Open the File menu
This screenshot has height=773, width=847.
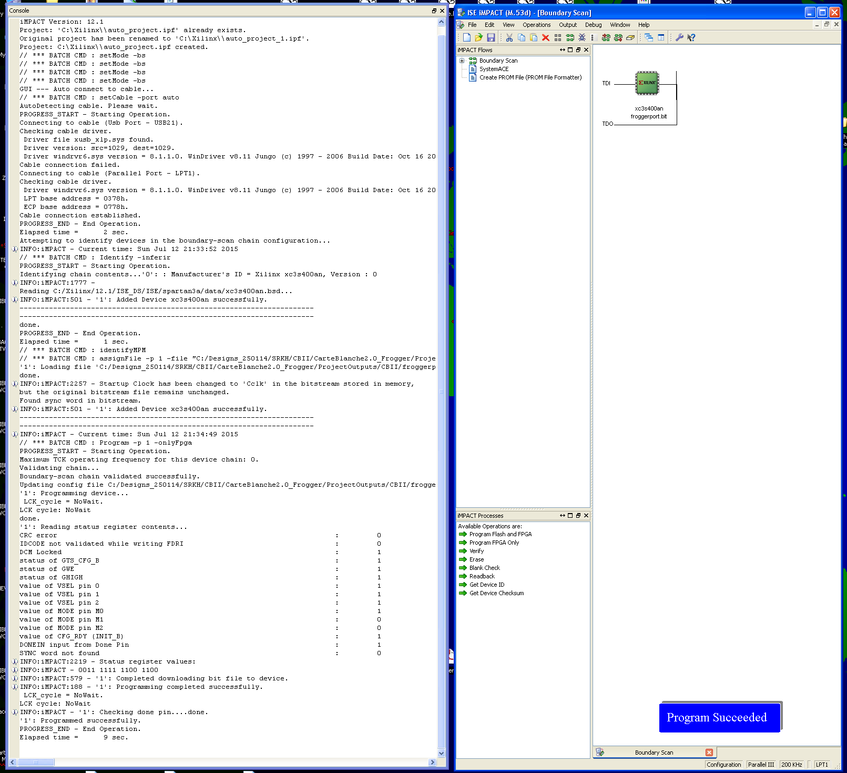pyautogui.click(x=472, y=25)
